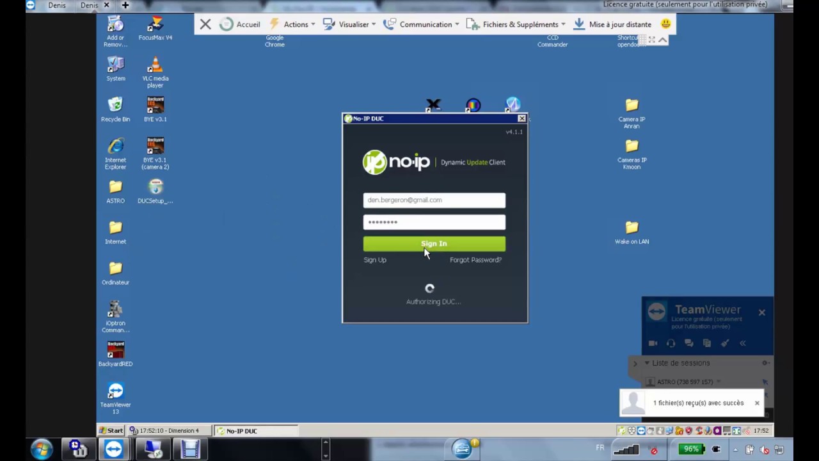Collapse the Liste de sessions section
819x461 pixels.
(647, 363)
